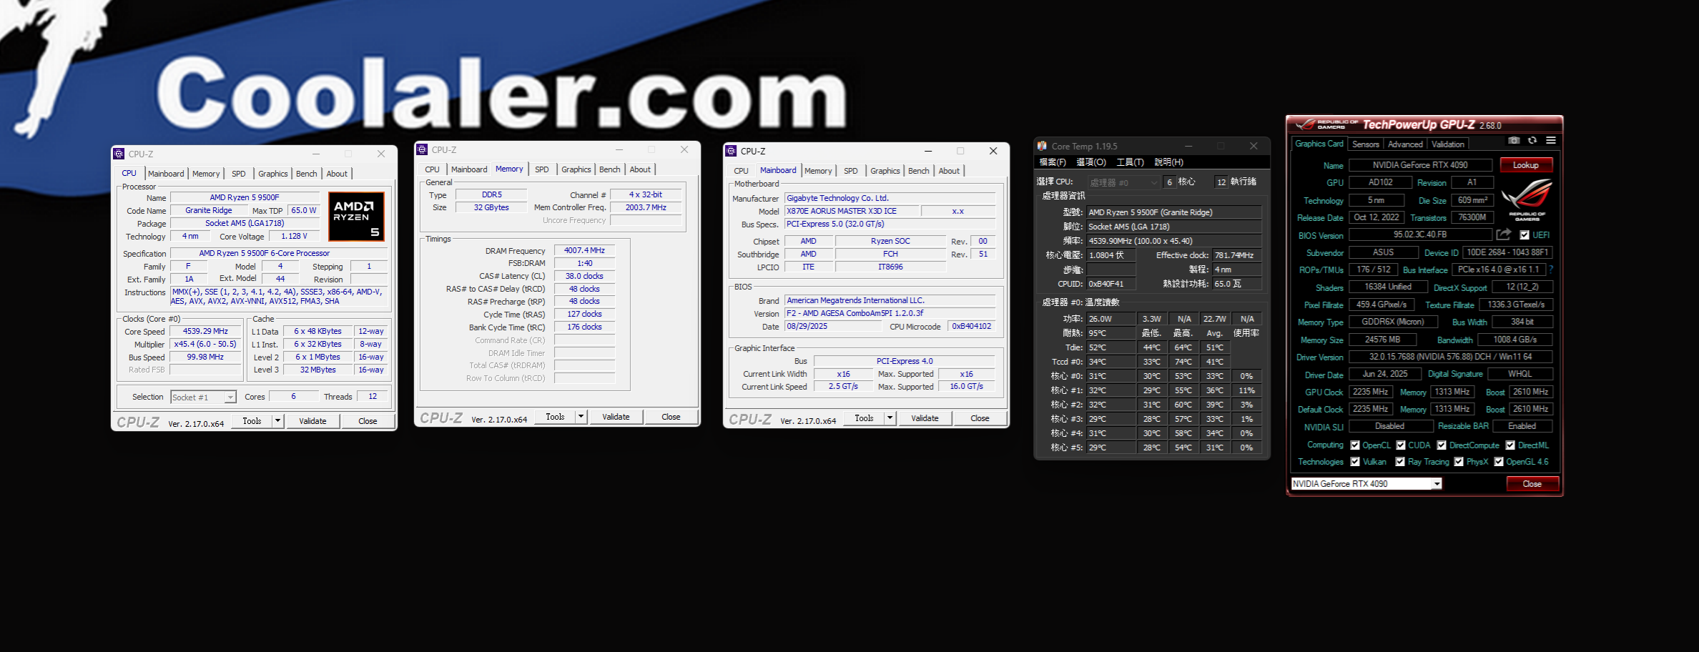
Task: Click the AMD Ryzen 5 logo in CPU-Z
Action: [x=356, y=216]
